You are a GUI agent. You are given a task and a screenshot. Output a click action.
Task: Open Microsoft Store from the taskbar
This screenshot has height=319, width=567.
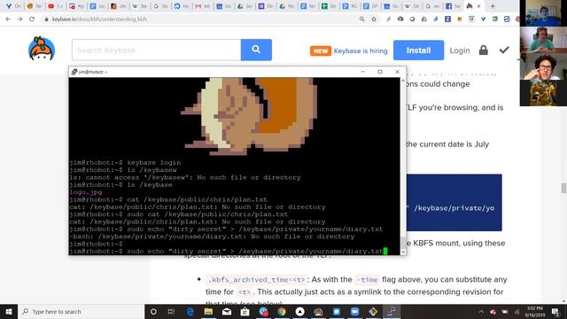[x=245, y=311]
